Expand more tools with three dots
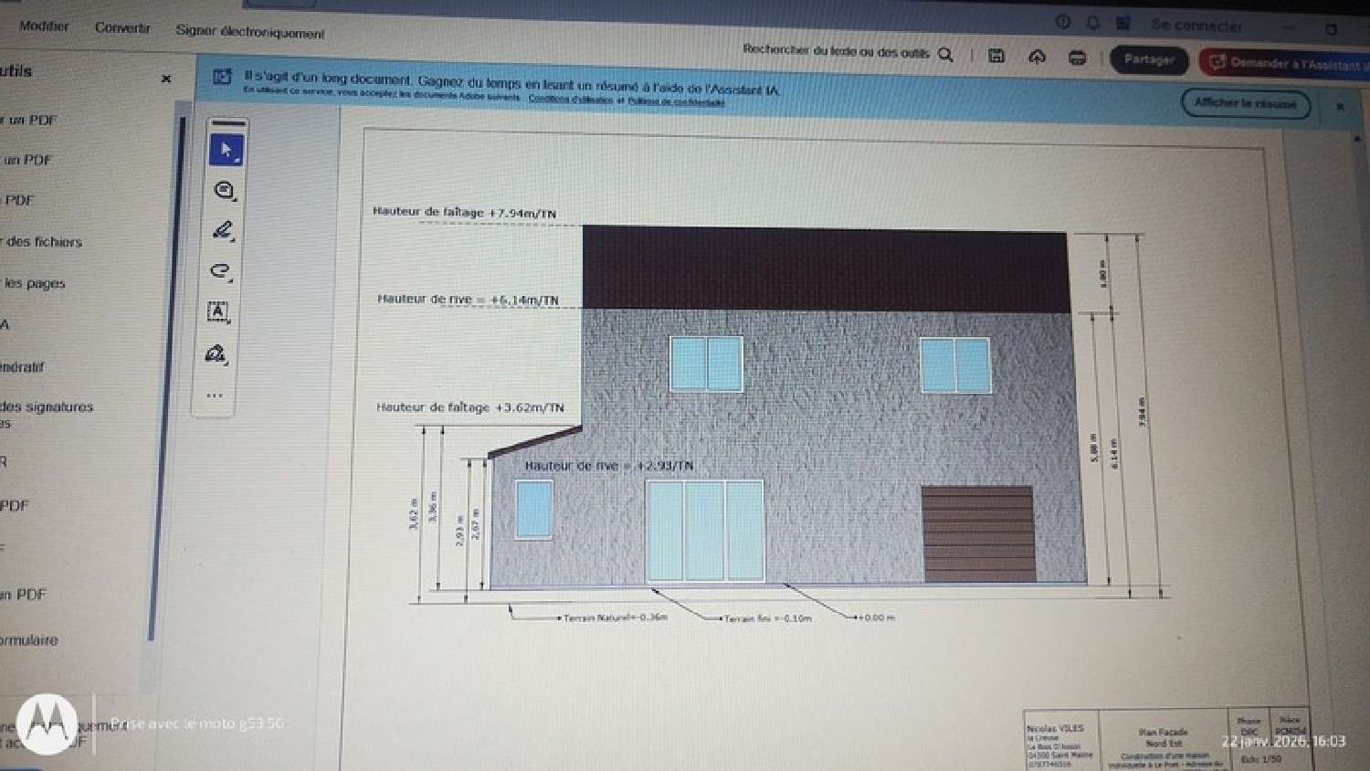The width and height of the screenshot is (1370, 771). 214,396
